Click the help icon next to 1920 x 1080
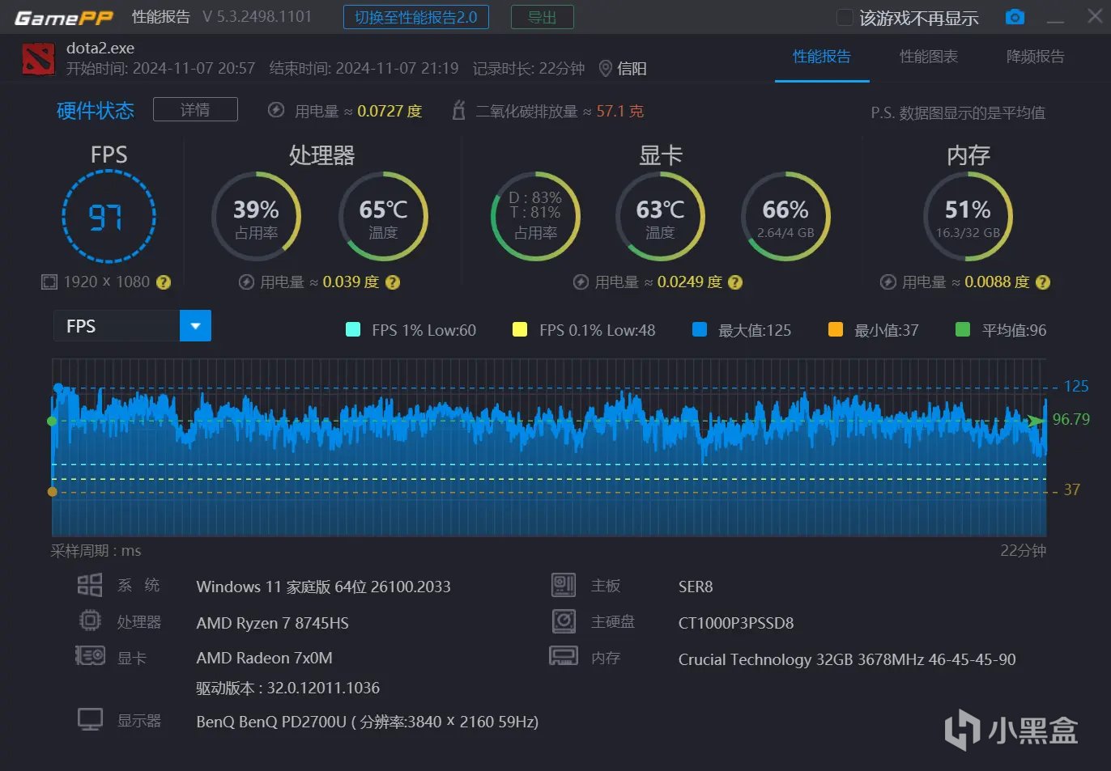The image size is (1111, 771). pos(164,282)
